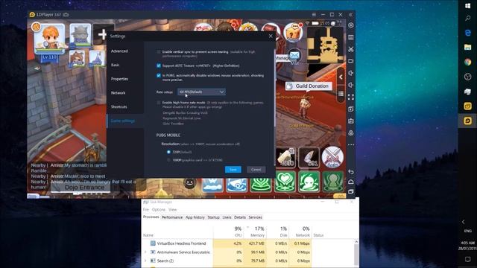
Task: Open the in-game Mail envelope icon
Action: coord(294,56)
